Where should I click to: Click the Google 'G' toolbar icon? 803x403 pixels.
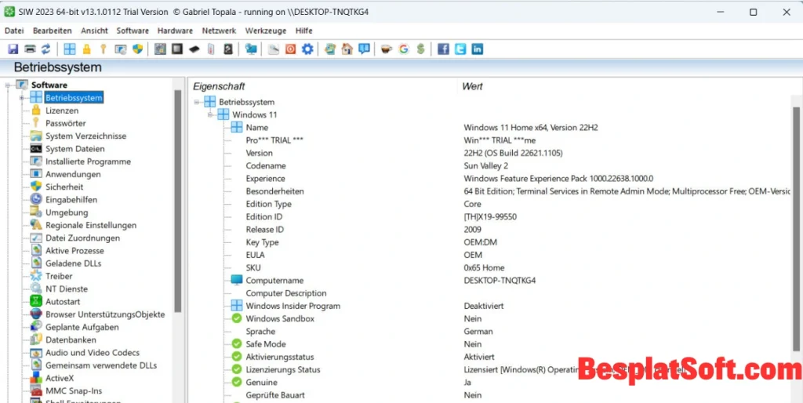[404, 49]
